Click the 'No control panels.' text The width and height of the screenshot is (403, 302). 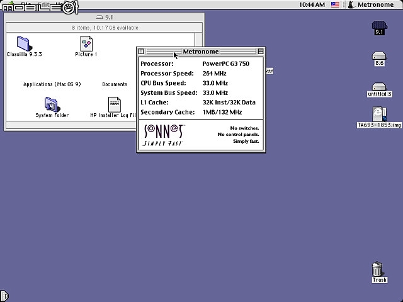[x=238, y=134]
